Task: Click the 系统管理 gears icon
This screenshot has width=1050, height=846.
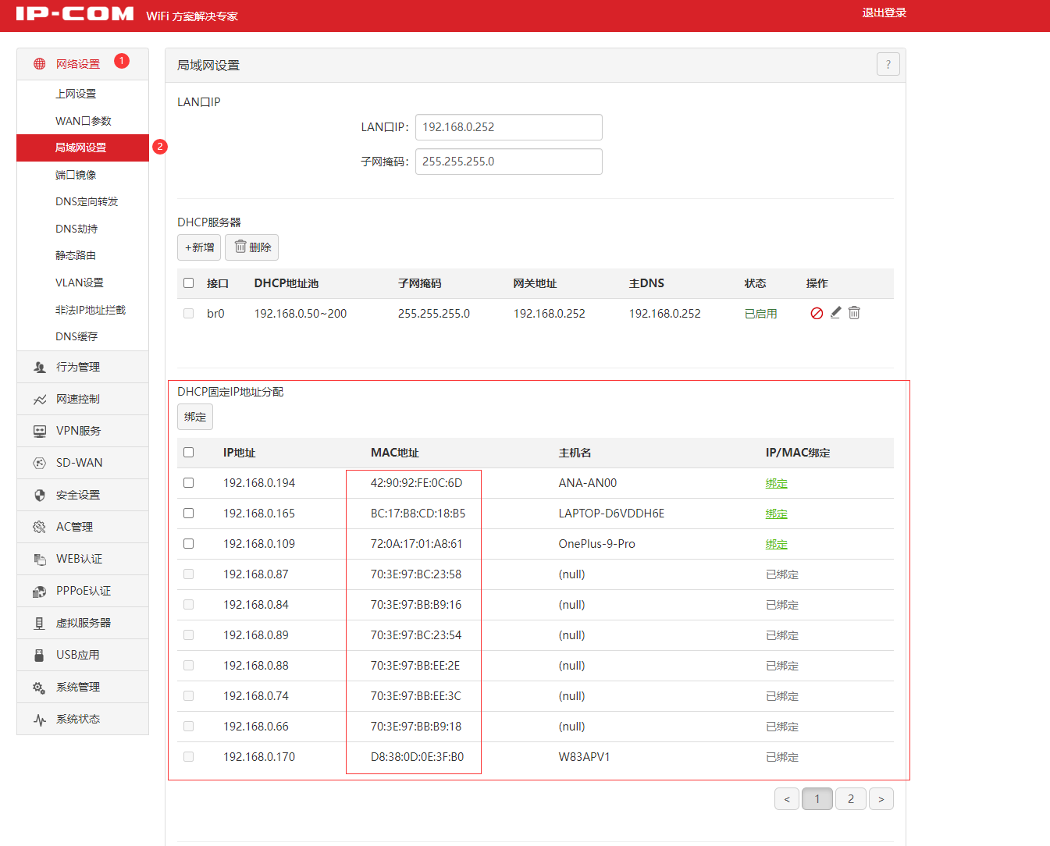Action: [39, 687]
